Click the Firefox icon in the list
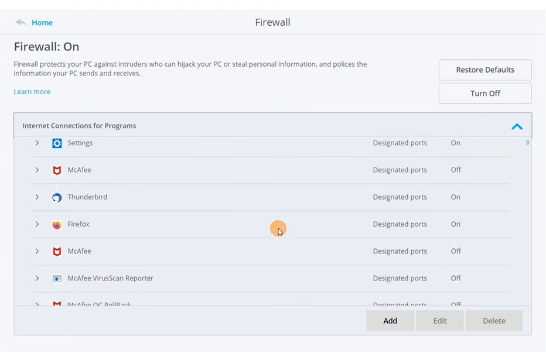The image size is (546, 352). coord(57,224)
